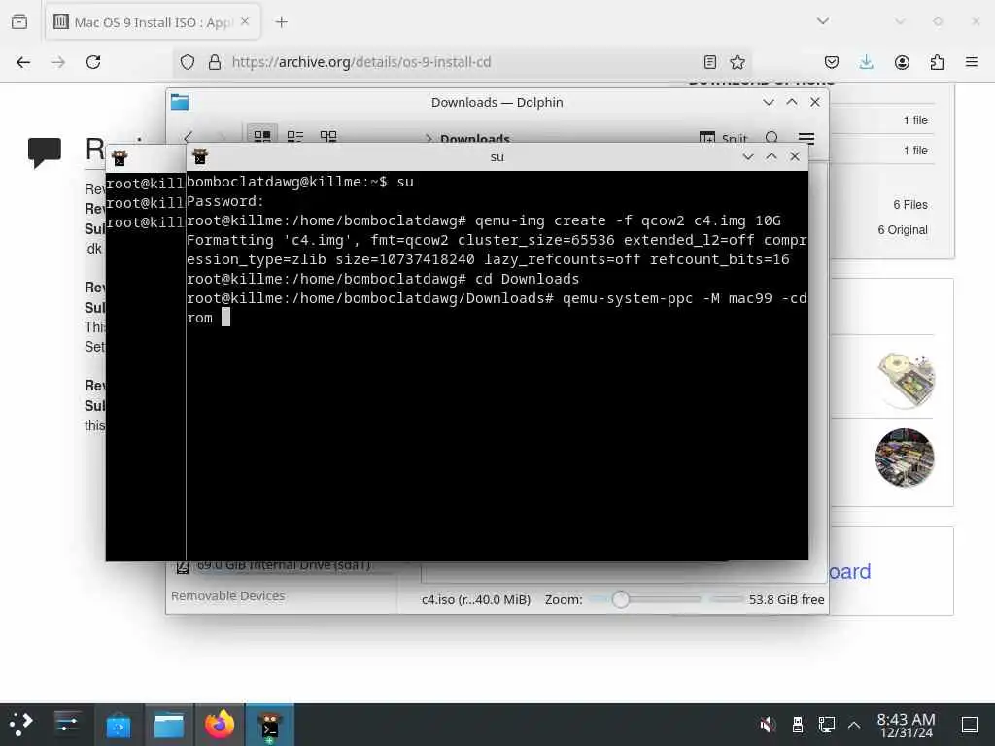The height and width of the screenshot is (746, 995).
Task: Open Firefox account menu
Action: pyautogui.click(x=902, y=62)
